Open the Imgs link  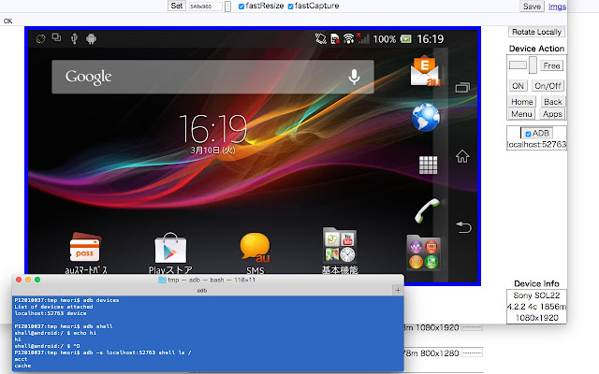557,7
